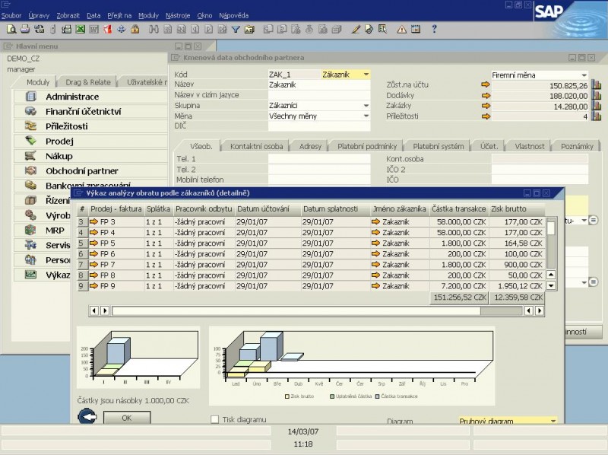Click the filter funnel icon in toolbar
Viewport: 608px width, 455px height.
pyautogui.click(x=236, y=30)
